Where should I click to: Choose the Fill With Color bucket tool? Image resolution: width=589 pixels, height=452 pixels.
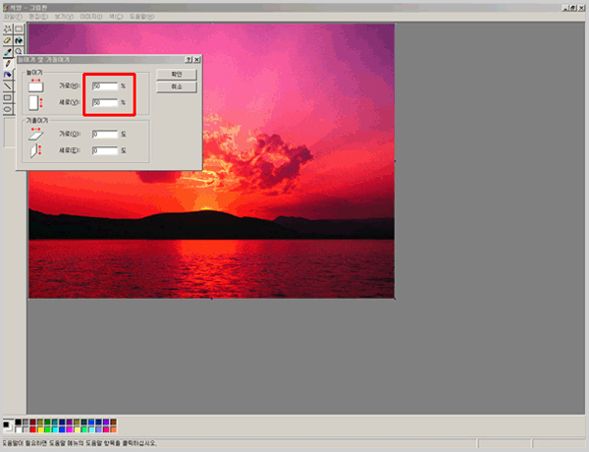click(19, 40)
